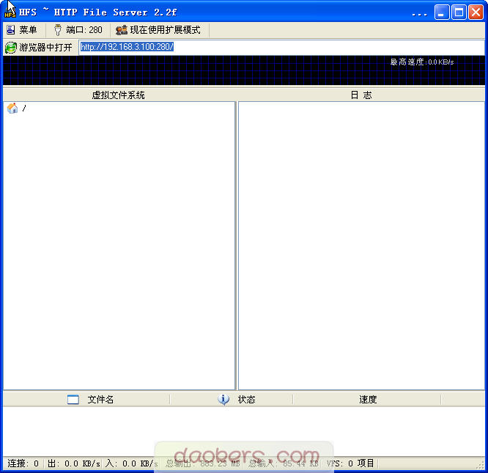
Task: Click the 文件名 column header
Action: (86, 399)
